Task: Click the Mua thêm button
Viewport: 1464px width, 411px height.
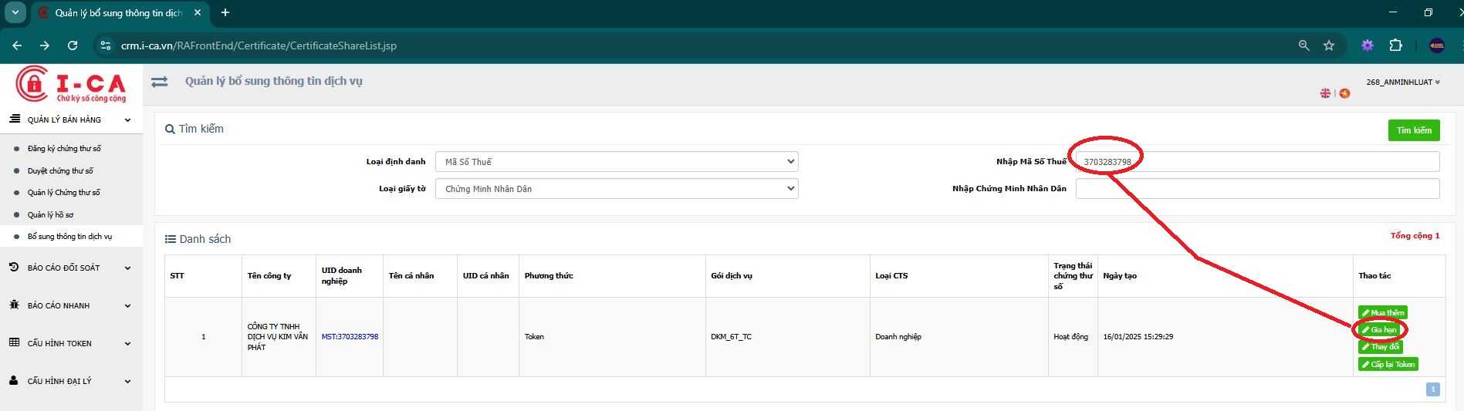Action: (x=1383, y=312)
